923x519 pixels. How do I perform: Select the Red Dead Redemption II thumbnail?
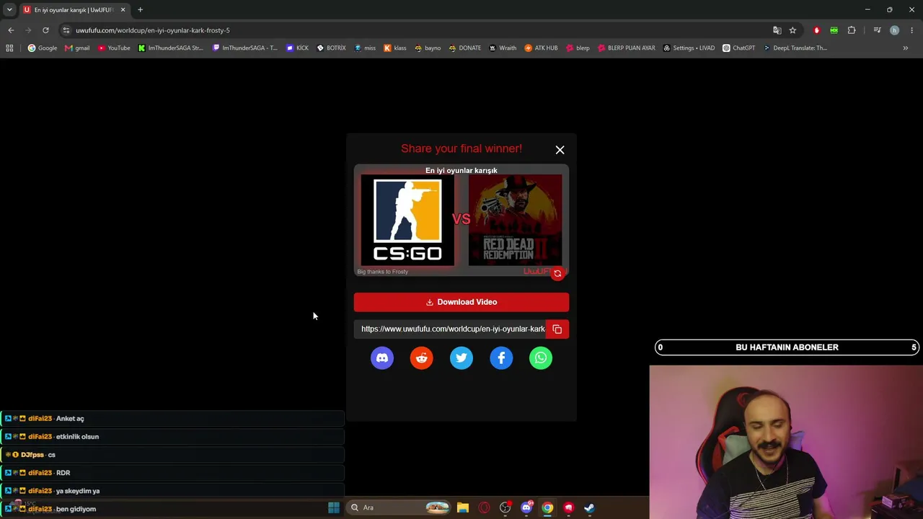tap(515, 221)
